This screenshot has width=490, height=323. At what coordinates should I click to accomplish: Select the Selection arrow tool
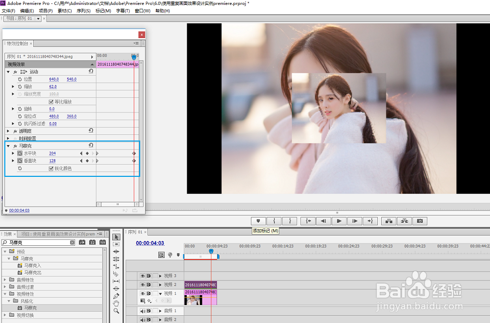coord(116,237)
